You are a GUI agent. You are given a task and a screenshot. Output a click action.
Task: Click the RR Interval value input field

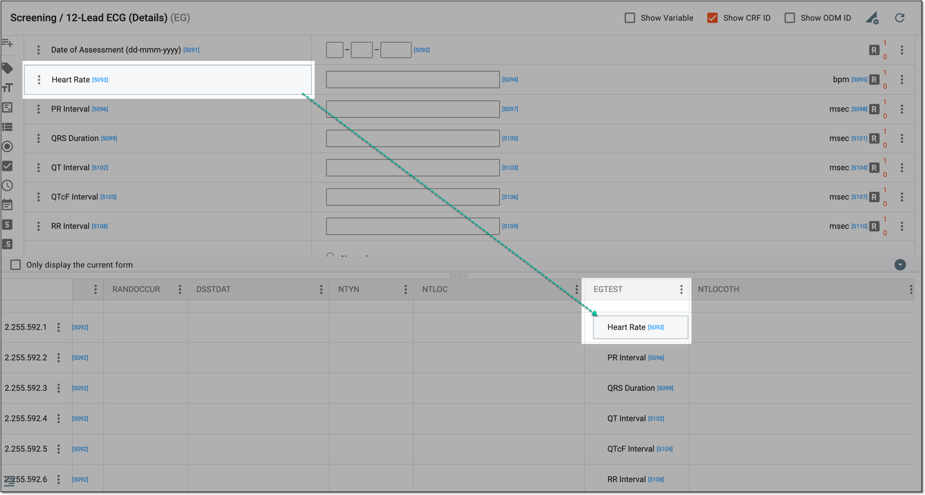click(x=413, y=226)
